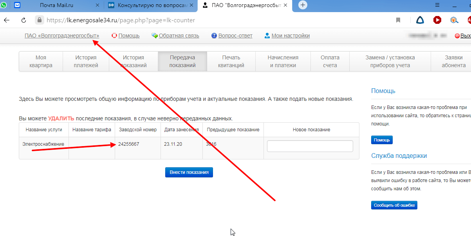Click the address bar URL
Viewport: 471px width, 236px height.
coord(121,20)
